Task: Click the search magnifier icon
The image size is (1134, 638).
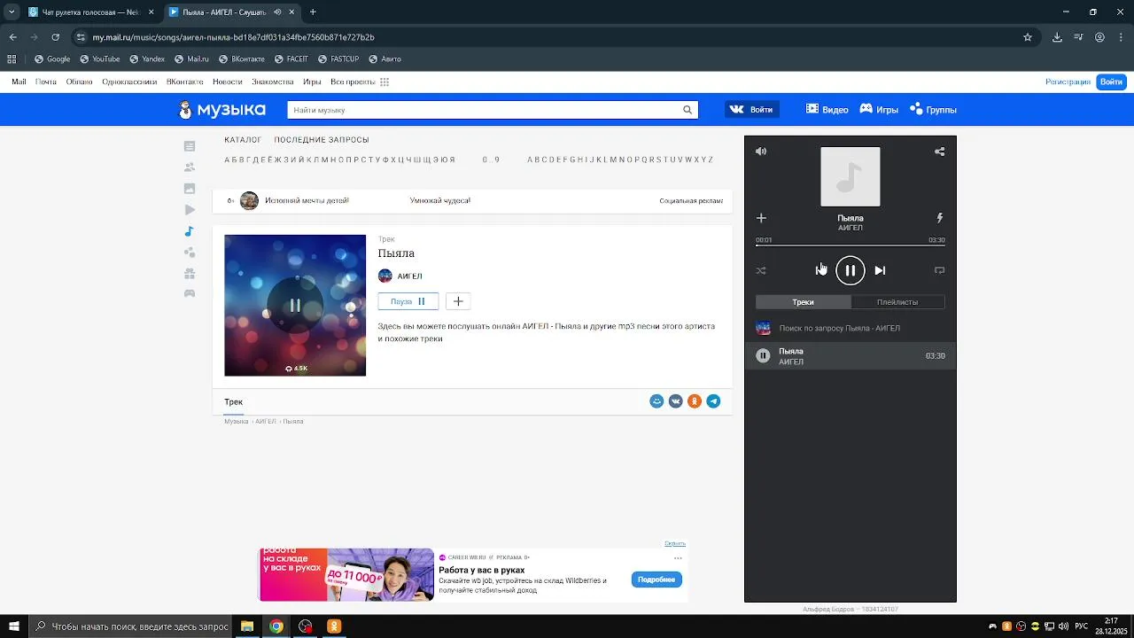Action: point(687,110)
